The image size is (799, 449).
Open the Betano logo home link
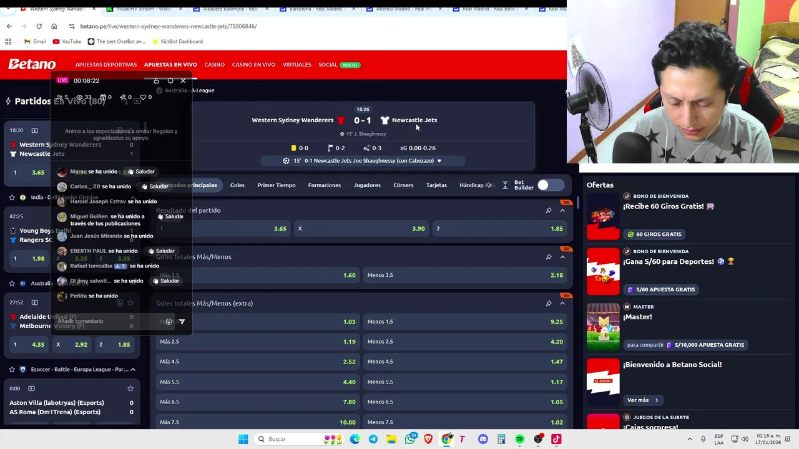(x=32, y=64)
